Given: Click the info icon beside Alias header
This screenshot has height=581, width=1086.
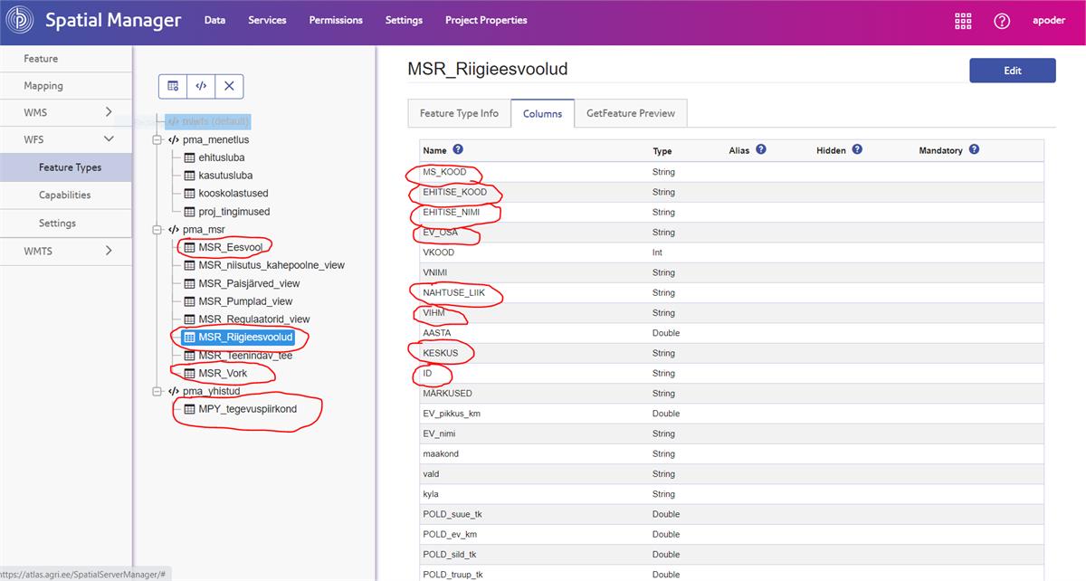Looking at the screenshot, I should tap(761, 149).
